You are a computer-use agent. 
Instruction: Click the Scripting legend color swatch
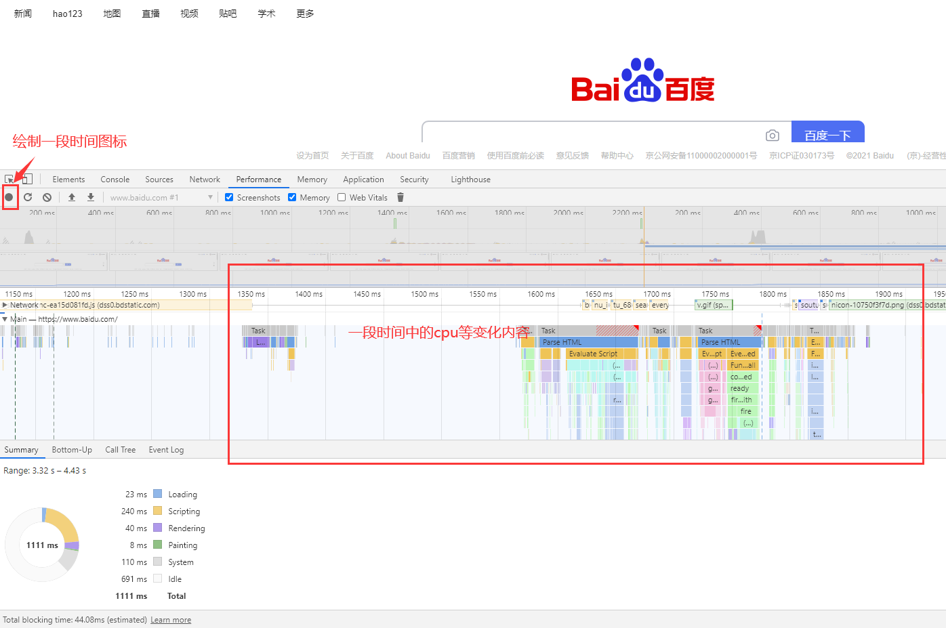[x=158, y=511]
